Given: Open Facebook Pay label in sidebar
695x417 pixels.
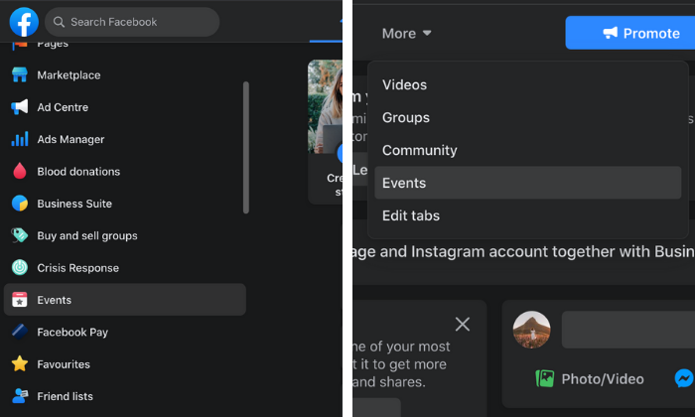Looking at the screenshot, I should tap(72, 332).
